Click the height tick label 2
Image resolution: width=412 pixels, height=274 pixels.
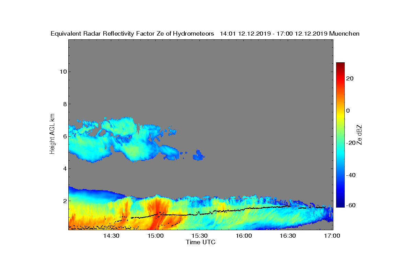(64, 201)
